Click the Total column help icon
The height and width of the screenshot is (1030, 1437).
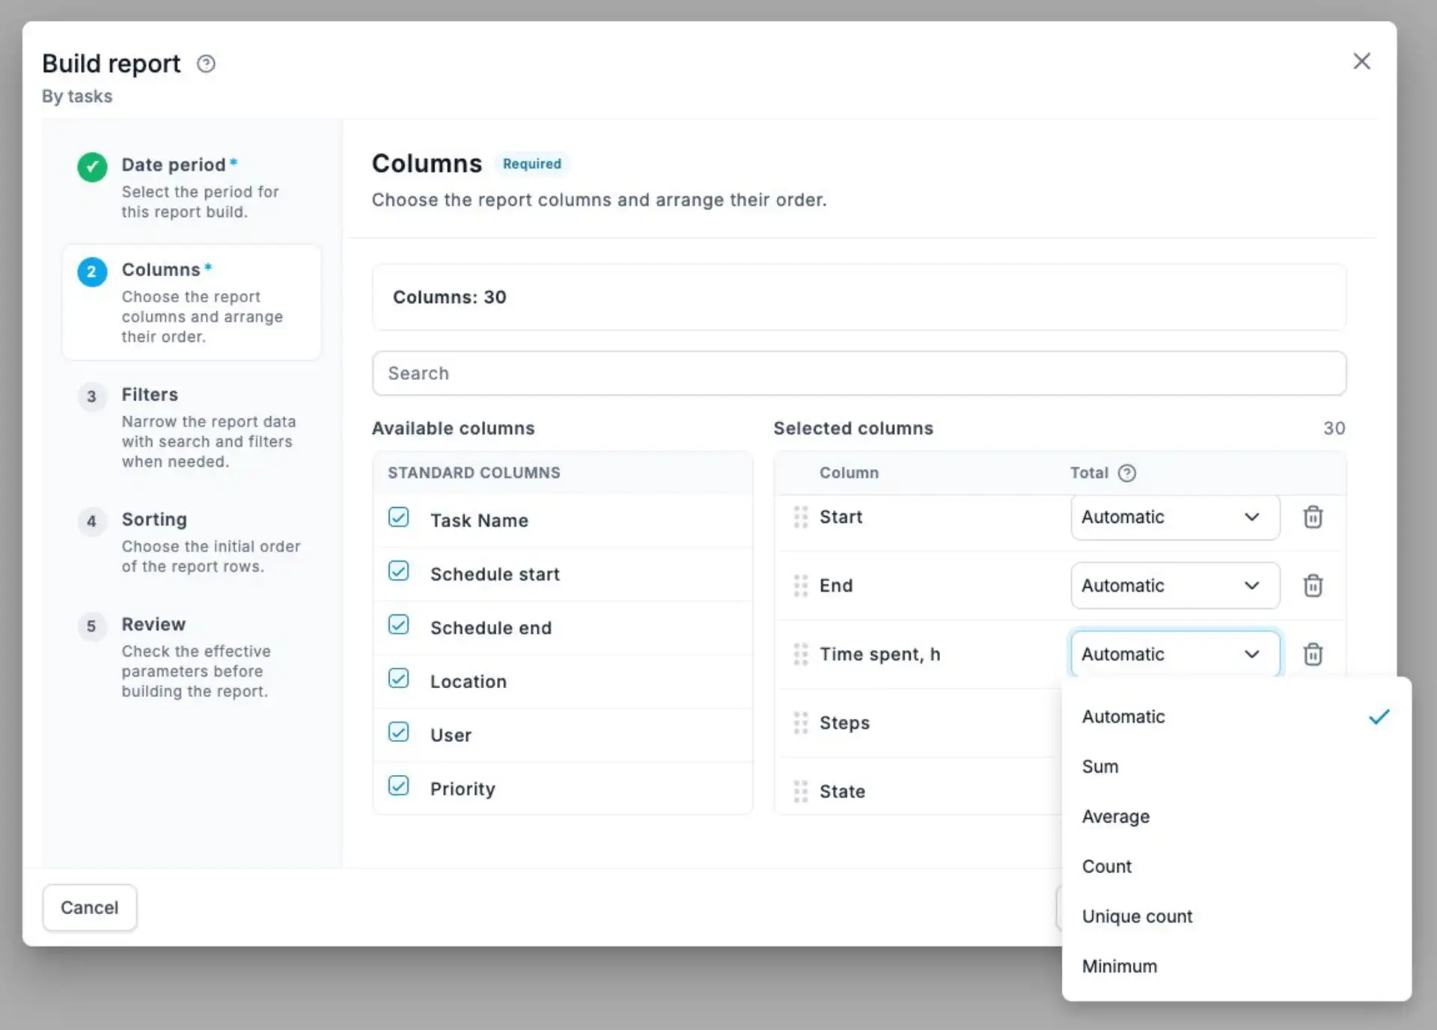pos(1126,473)
